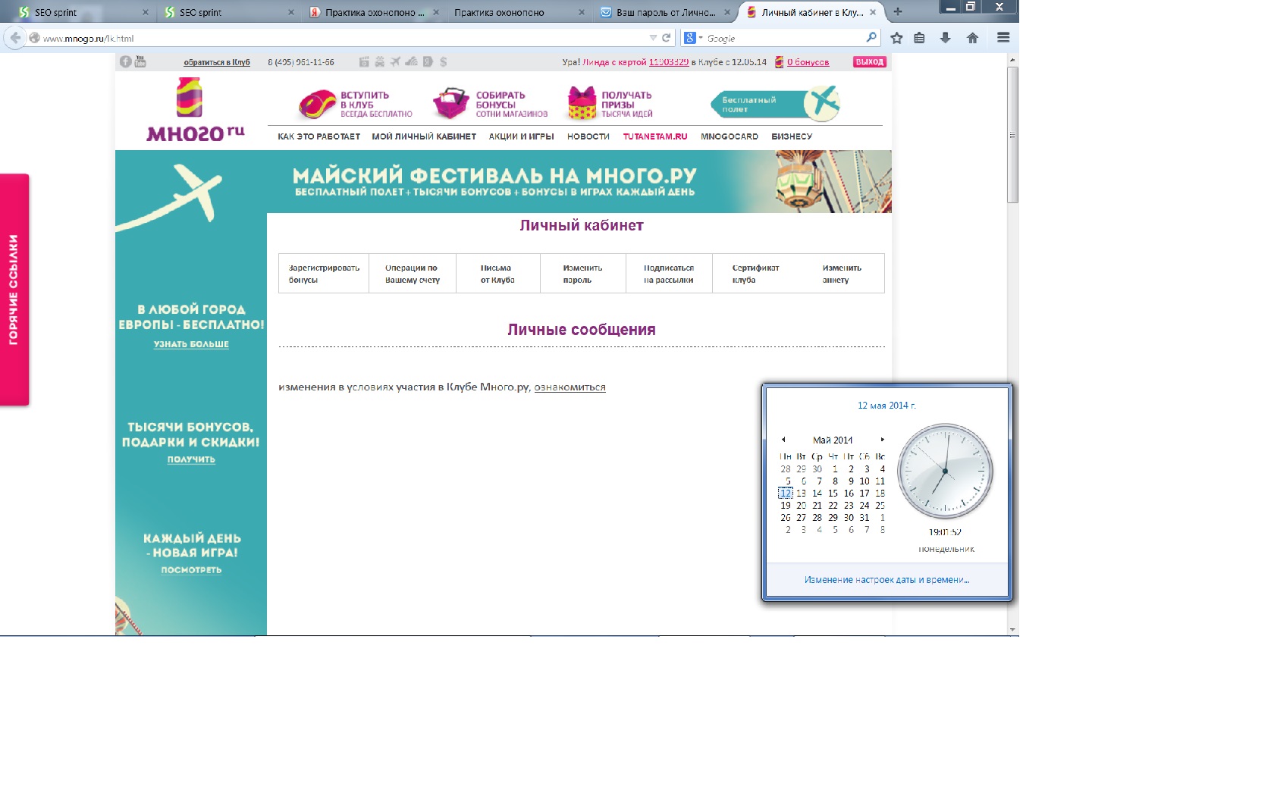Open the bookmarks list icon

pos(919,38)
